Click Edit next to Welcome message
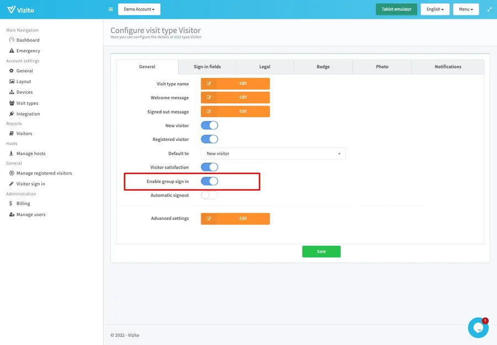Image resolution: width=497 pixels, height=345 pixels. pyautogui.click(x=235, y=98)
